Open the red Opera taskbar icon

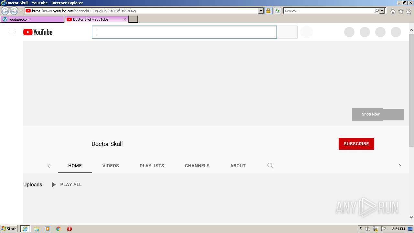point(69,229)
